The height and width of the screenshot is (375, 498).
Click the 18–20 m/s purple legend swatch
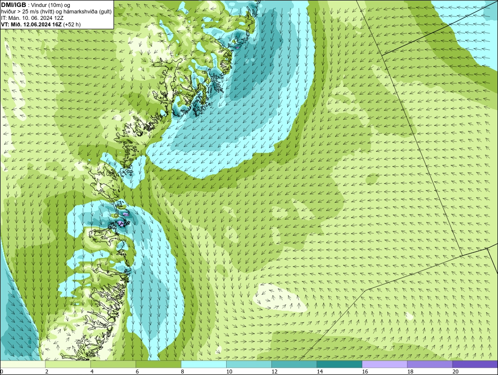[x=430, y=364]
